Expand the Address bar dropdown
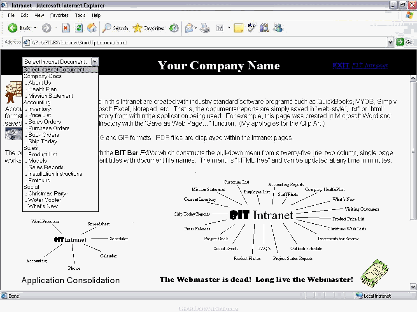The image size is (417, 312). coord(390,42)
